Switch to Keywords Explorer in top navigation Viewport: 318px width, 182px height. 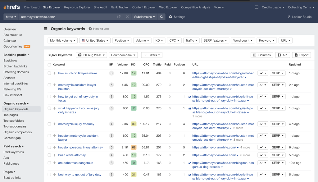tap(77, 7)
